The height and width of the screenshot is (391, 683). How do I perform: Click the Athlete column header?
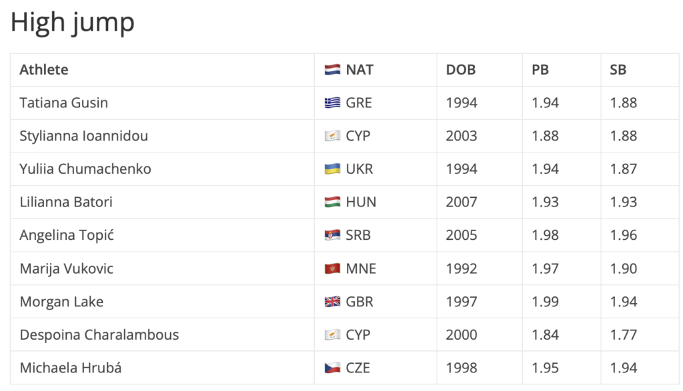[44, 70]
